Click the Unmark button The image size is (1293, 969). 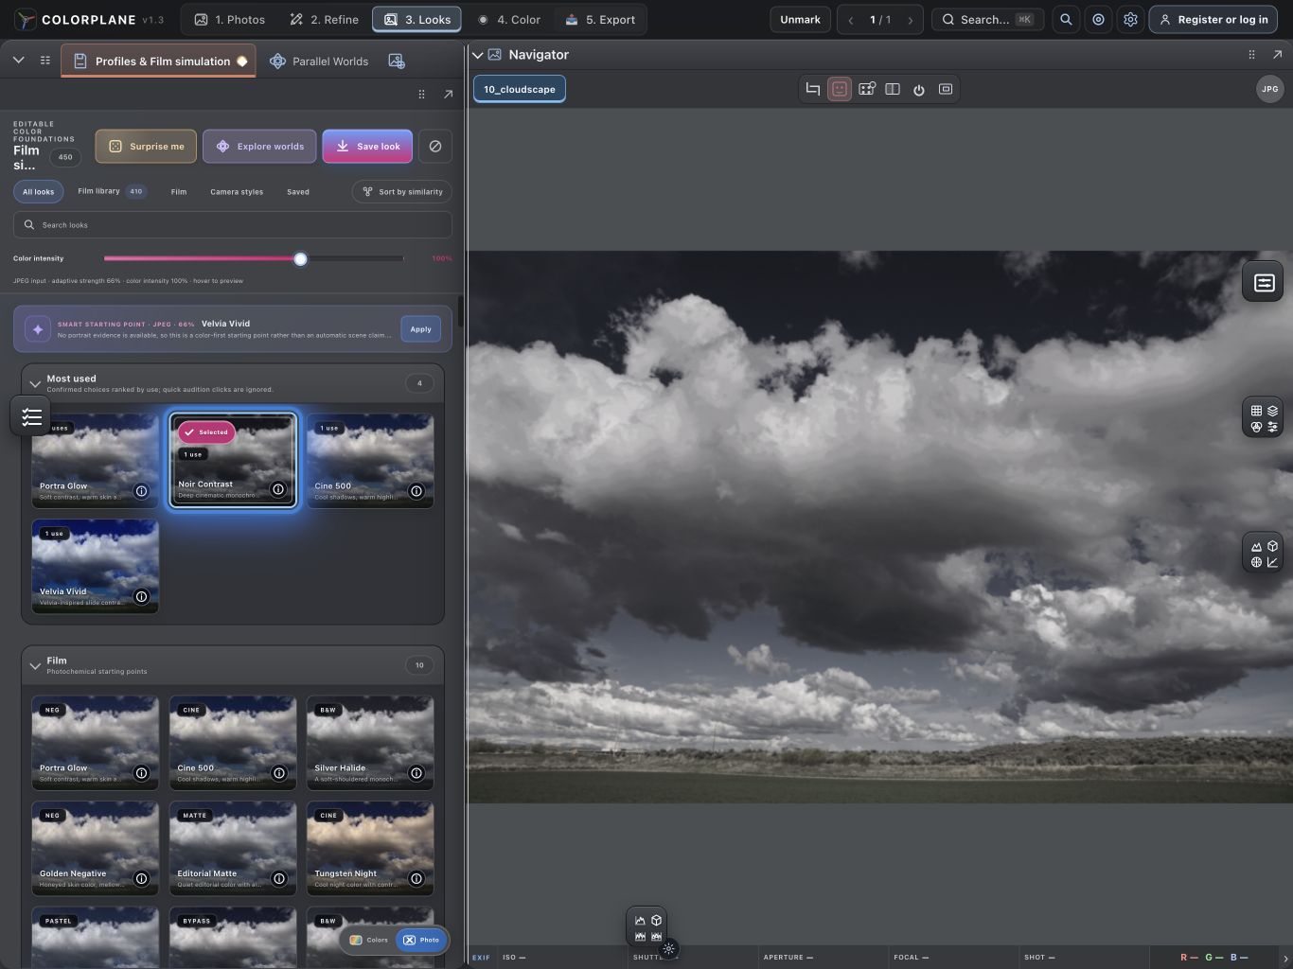pyautogui.click(x=800, y=20)
